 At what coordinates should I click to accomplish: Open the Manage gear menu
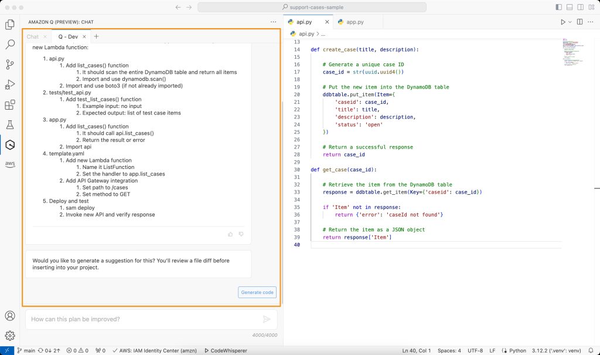[10, 336]
